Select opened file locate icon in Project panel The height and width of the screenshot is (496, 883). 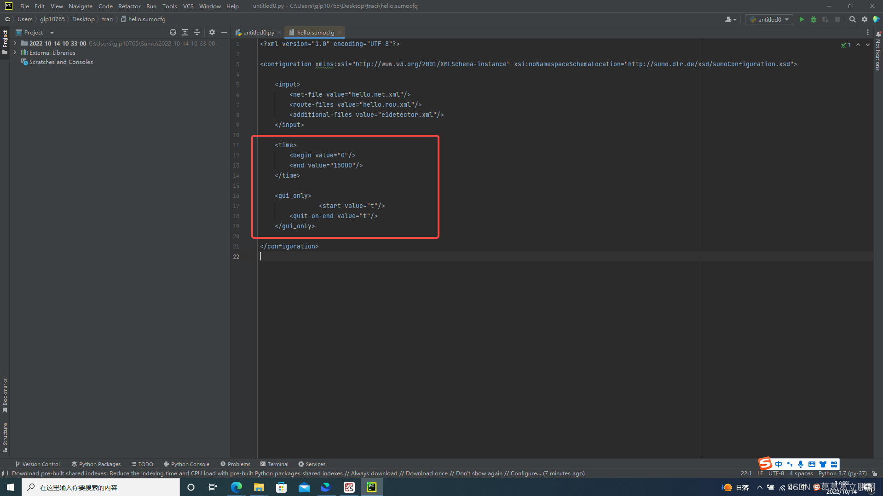[173, 32]
